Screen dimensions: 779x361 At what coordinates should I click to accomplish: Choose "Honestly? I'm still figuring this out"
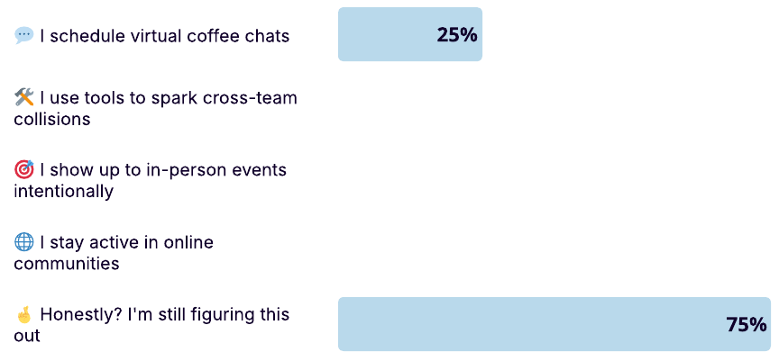pos(151,325)
